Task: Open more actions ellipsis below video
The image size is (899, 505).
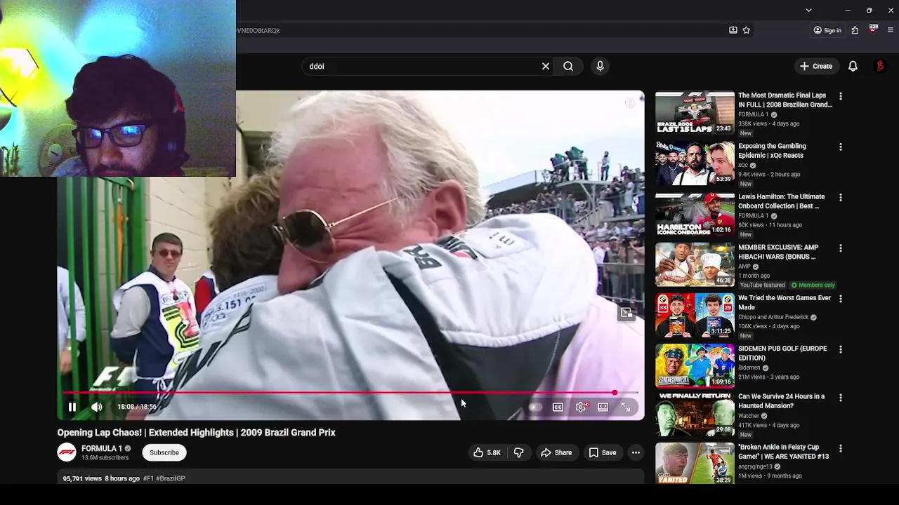Action: (636, 452)
